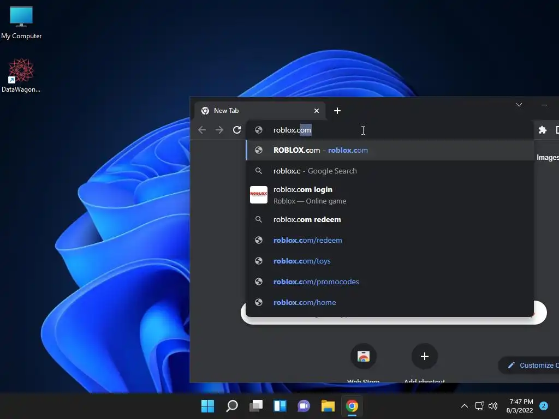
Task: Open the network icon in system tray
Action: tap(479, 406)
